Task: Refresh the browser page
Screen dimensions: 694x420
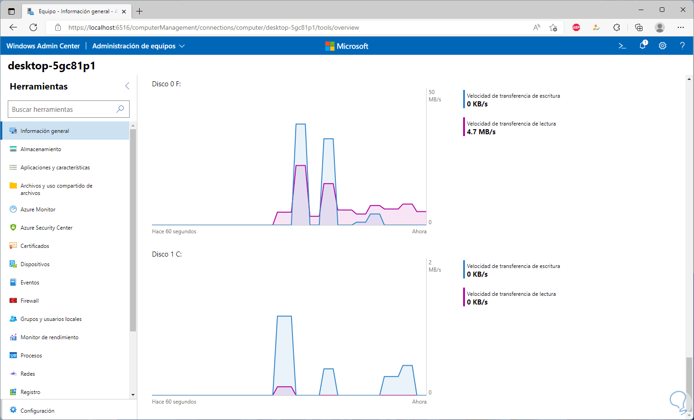Action: [x=33, y=27]
